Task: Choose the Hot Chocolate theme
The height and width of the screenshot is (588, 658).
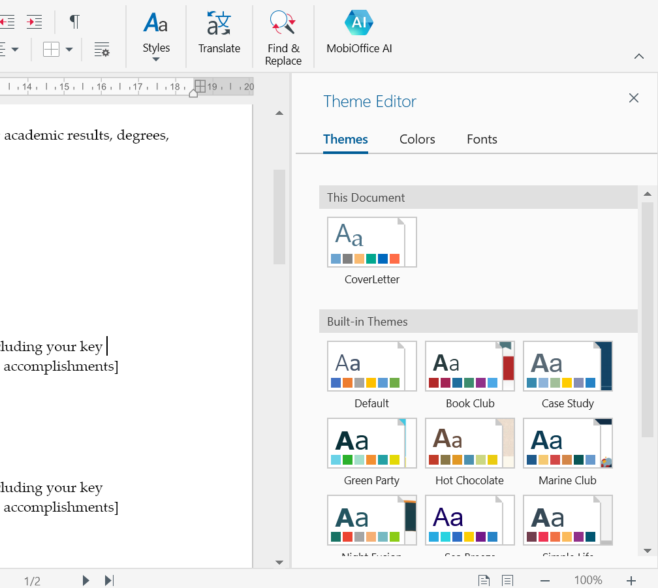Action: 470,443
